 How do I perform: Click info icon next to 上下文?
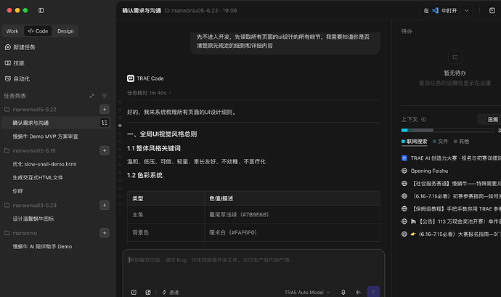coord(424,119)
